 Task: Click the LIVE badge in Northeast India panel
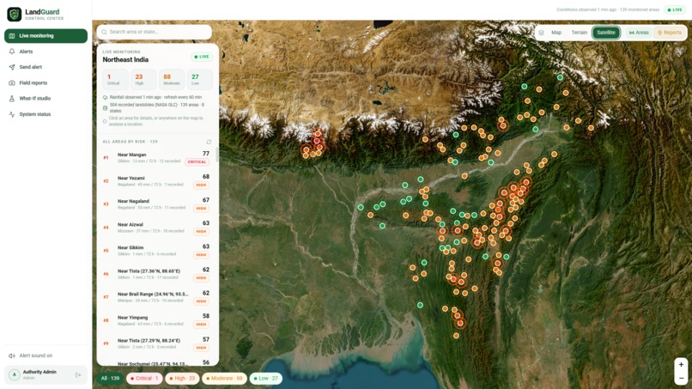(x=202, y=57)
